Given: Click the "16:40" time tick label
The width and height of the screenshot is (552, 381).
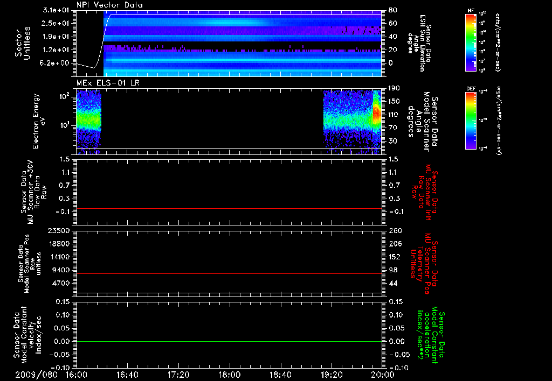Looking at the screenshot, I should pyautogui.click(x=127, y=375).
